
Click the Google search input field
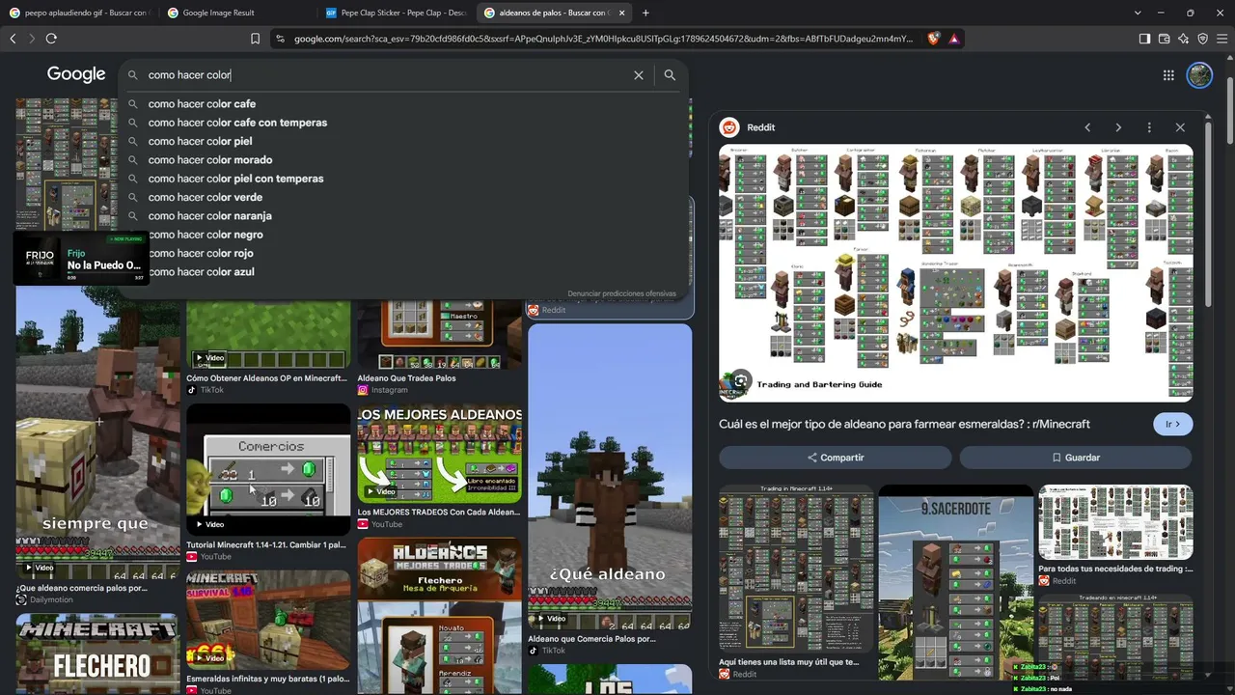pos(386,75)
